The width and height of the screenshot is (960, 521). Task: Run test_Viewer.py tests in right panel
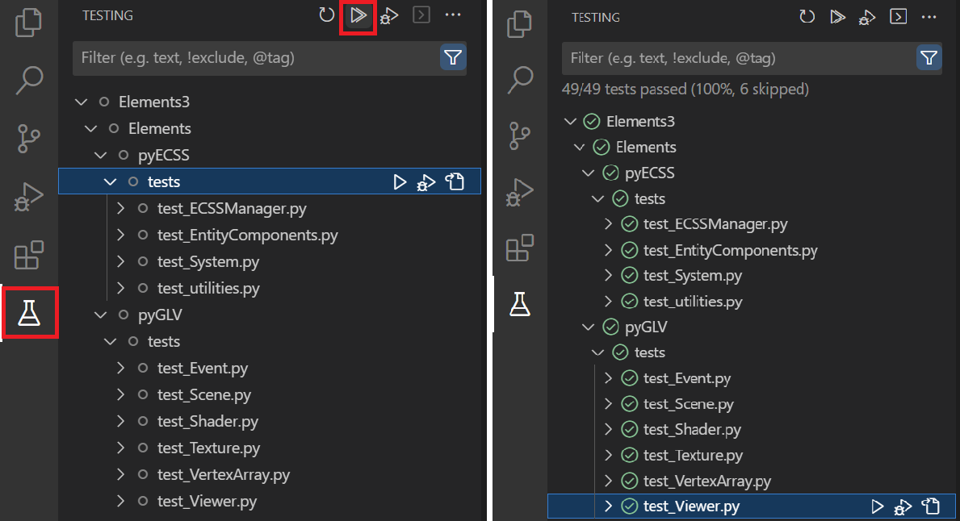point(877,506)
